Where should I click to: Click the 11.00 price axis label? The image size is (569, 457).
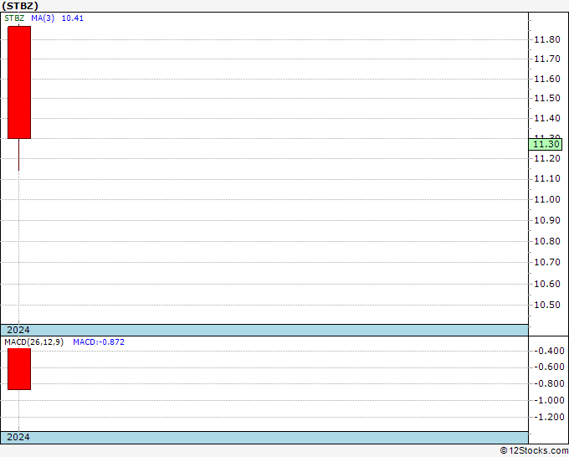tap(547, 199)
